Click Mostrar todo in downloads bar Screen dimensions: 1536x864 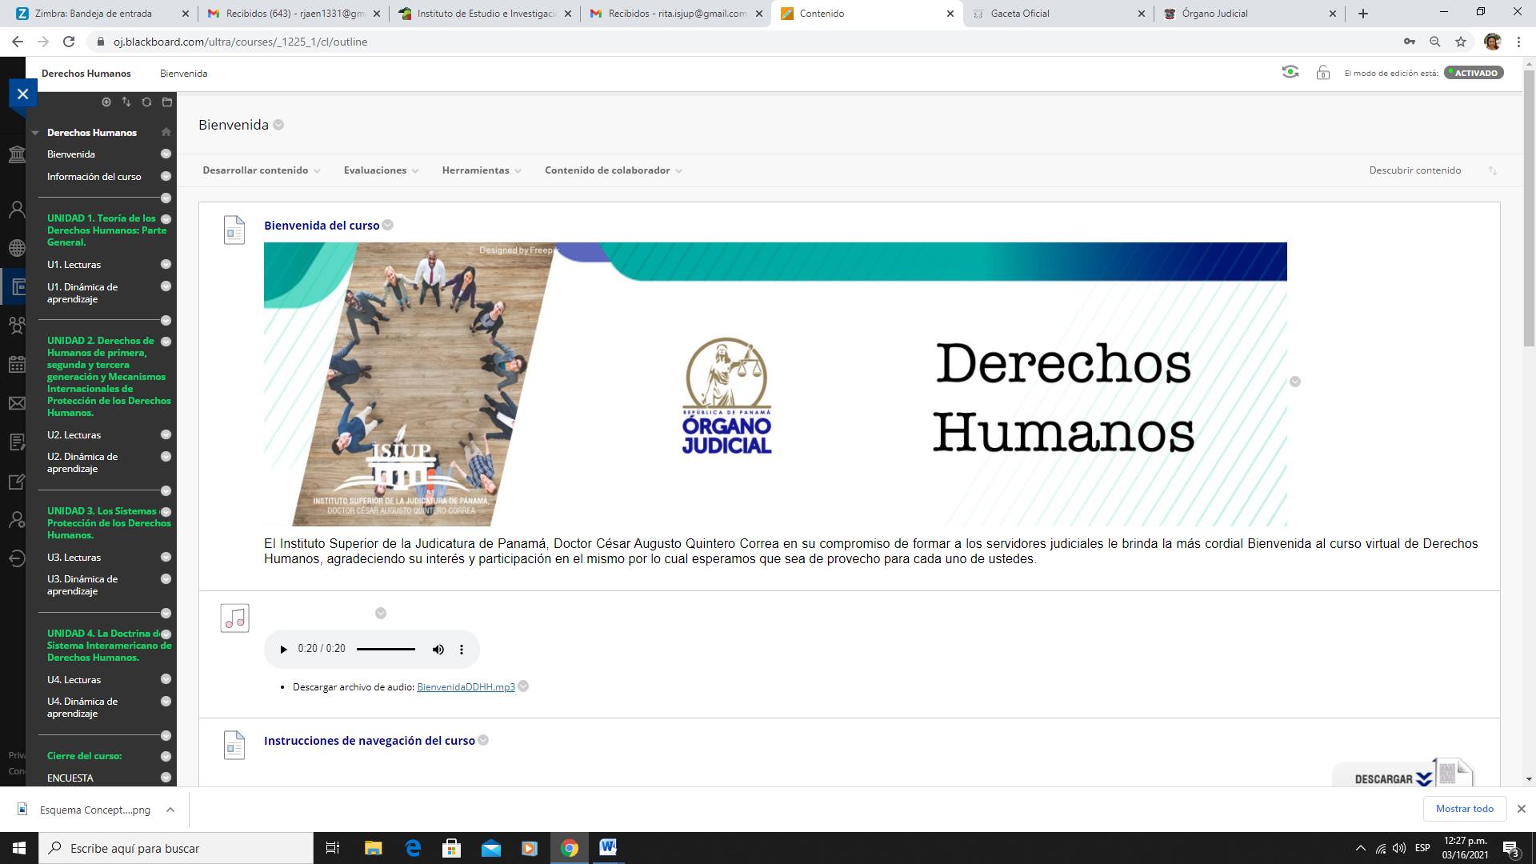tap(1464, 809)
